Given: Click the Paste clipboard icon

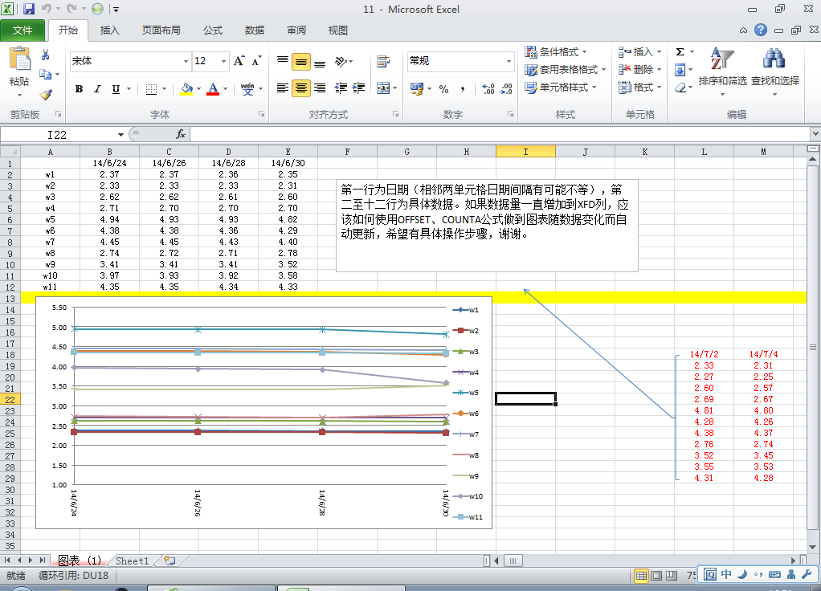Looking at the screenshot, I should point(19,59).
